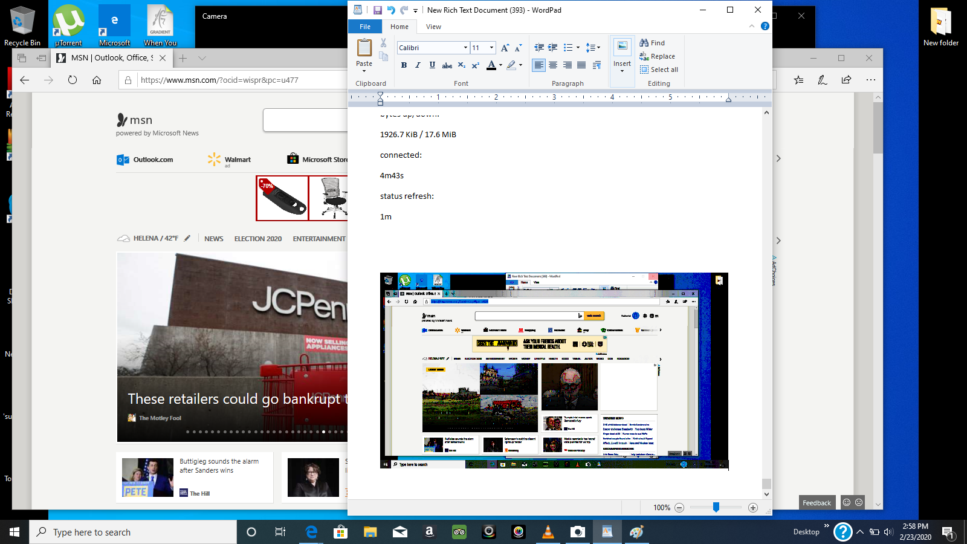The width and height of the screenshot is (967, 544).
Task: Cut the selection using the scissors icon
Action: point(383,43)
